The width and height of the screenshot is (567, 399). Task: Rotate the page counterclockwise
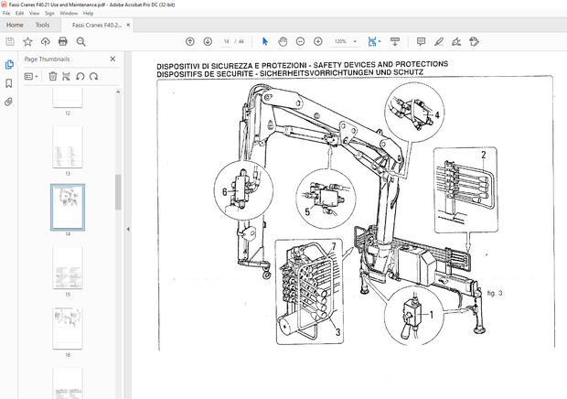point(80,76)
